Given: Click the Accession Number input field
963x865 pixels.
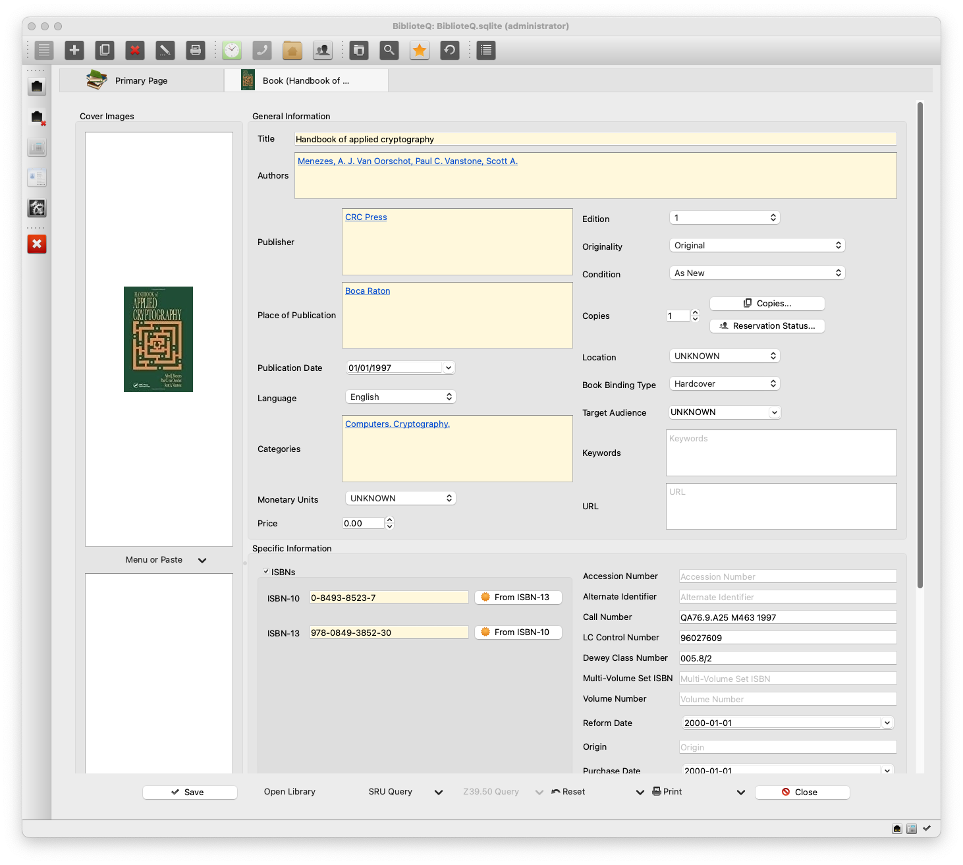Looking at the screenshot, I should point(788,576).
